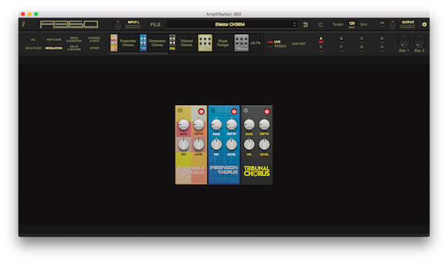Viewport: 448px width, 263px height.
Task: Select snapshot slot G
Action: (362, 48)
